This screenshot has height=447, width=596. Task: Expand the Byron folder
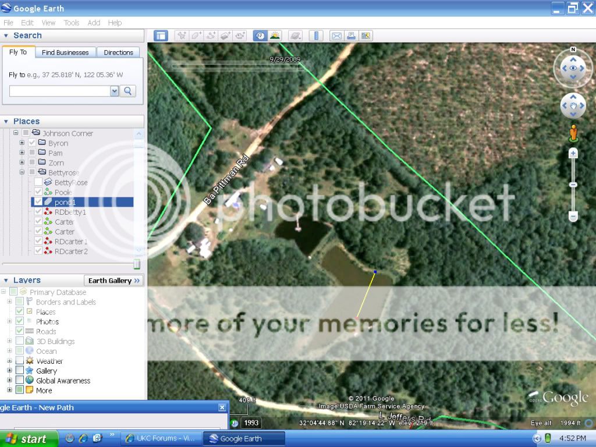pos(22,143)
